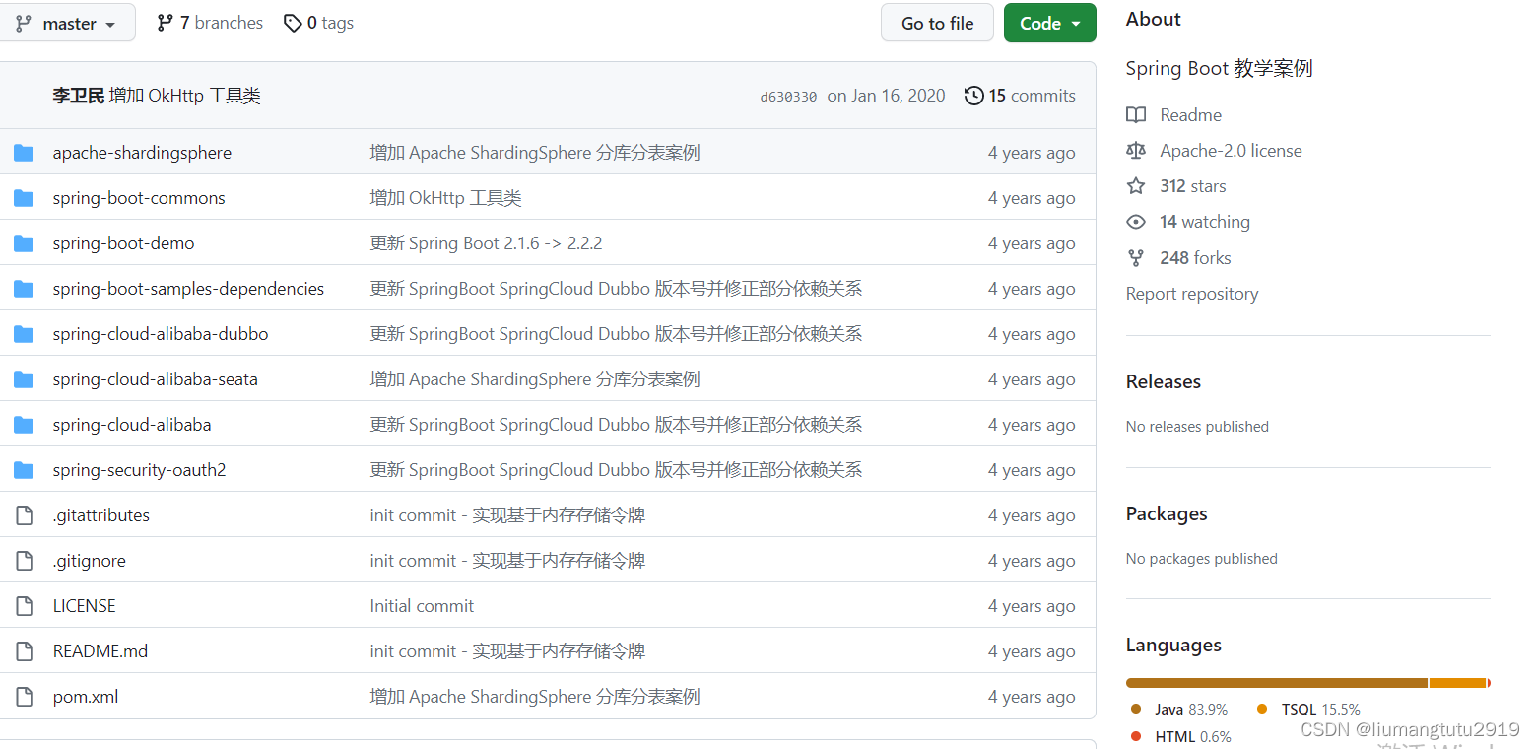This screenshot has height=749, width=1535.
Task: Click the folder icon for spring-boot-demo
Action: 23,242
